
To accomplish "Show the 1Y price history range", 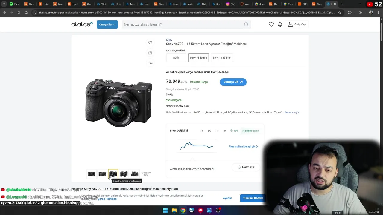I will [202, 131].
